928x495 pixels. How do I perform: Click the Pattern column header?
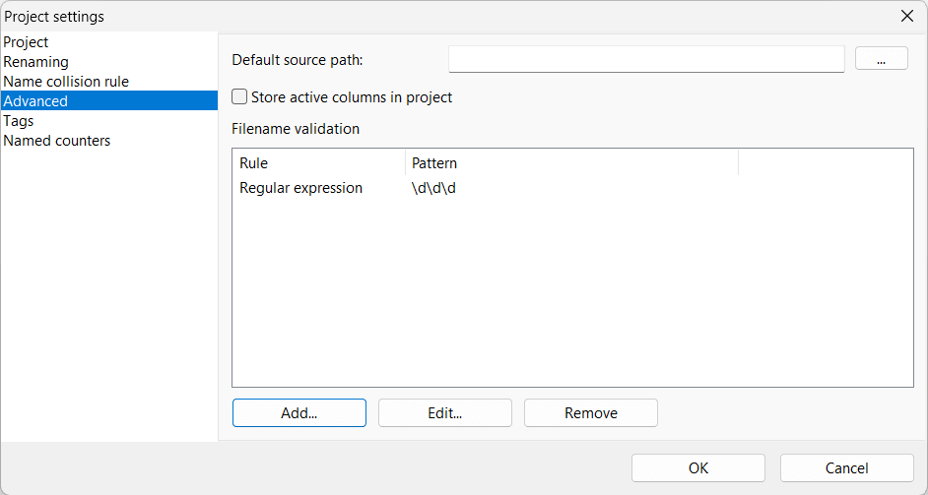571,162
